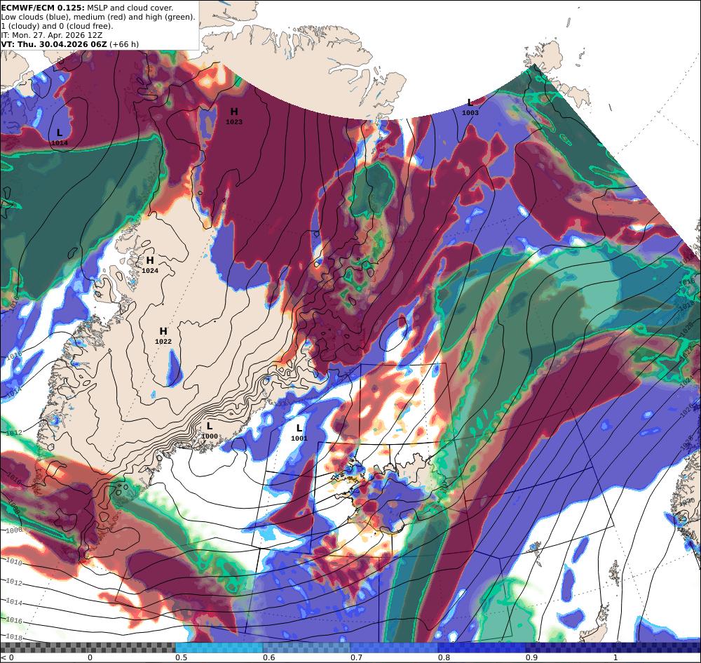Select the IT Mon. 27. Apr. 2026 12Z line
This screenshot has height=663, width=701.
[52, 35]
